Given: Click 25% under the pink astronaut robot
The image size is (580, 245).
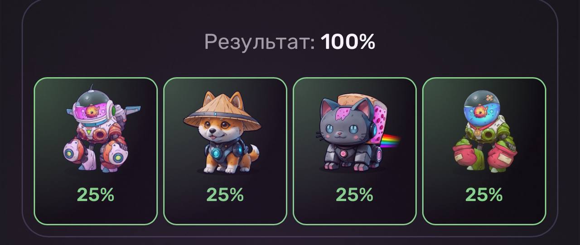Looking at the screenshot, I should click(96, 195).
